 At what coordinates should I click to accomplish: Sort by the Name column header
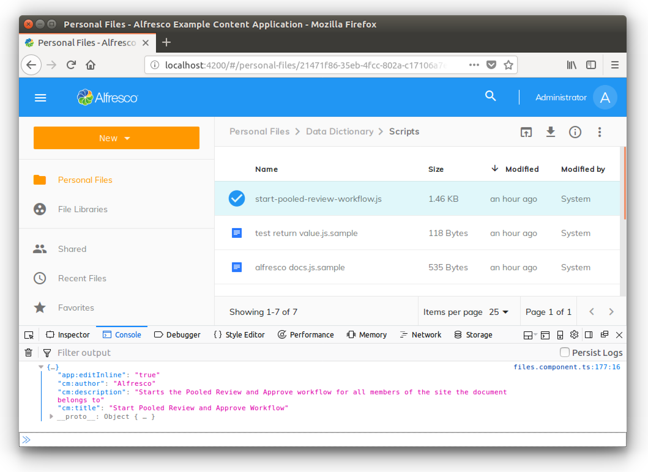point(266,169)
